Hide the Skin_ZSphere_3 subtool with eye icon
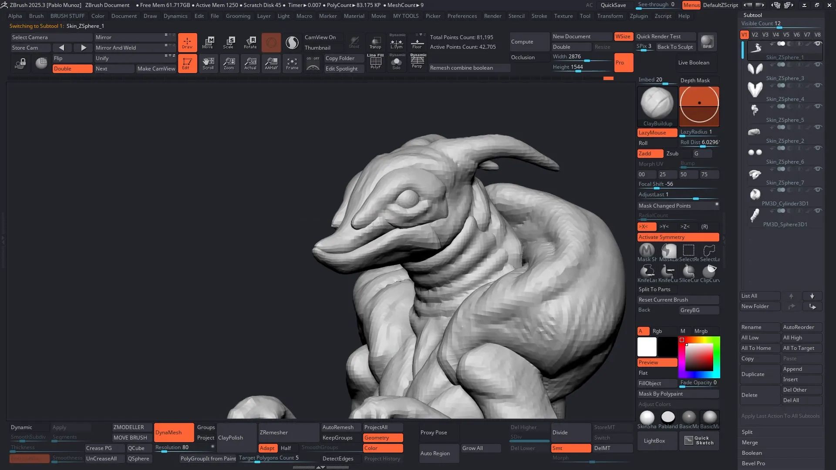Screen dimensions: 836x470 (818, 64)
